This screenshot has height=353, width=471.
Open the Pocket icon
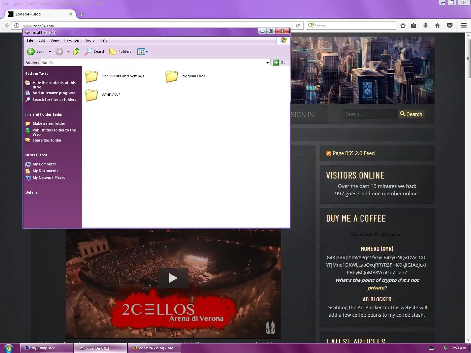coord(450,26)
